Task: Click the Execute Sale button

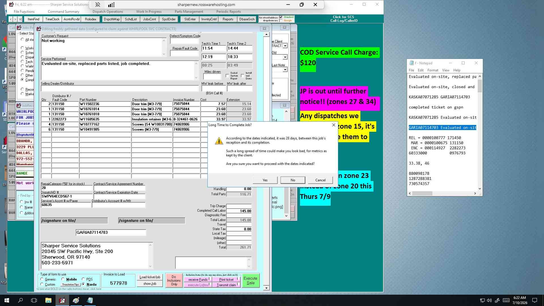Action: pos(250,280)
